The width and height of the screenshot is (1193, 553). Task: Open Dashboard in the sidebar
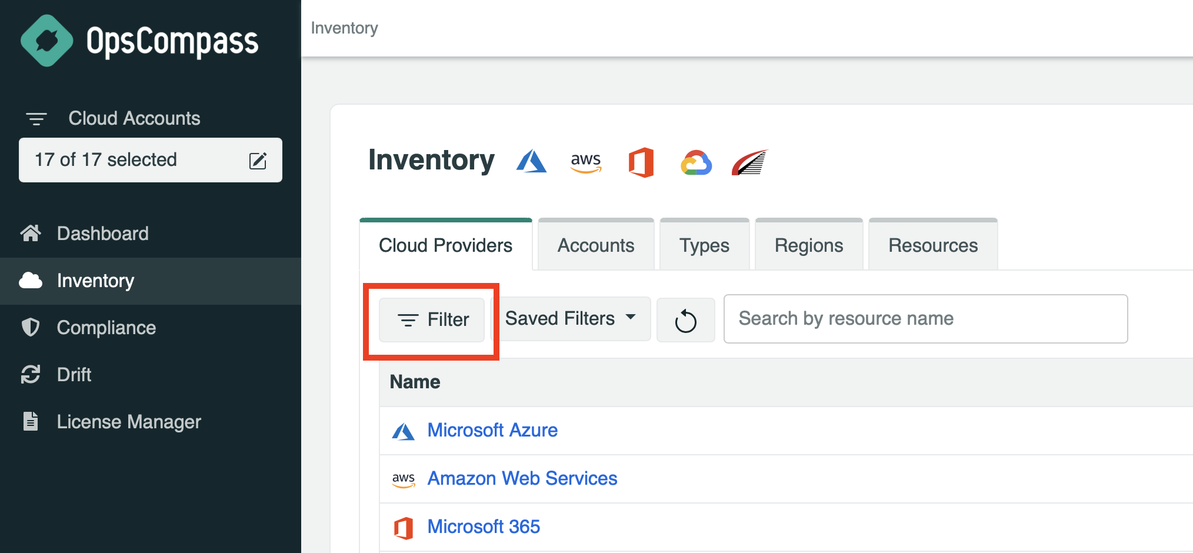(151, 234)
